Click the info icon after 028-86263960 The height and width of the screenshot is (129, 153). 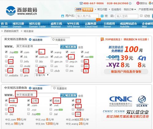pyautogui.click(x=130, y=3)
